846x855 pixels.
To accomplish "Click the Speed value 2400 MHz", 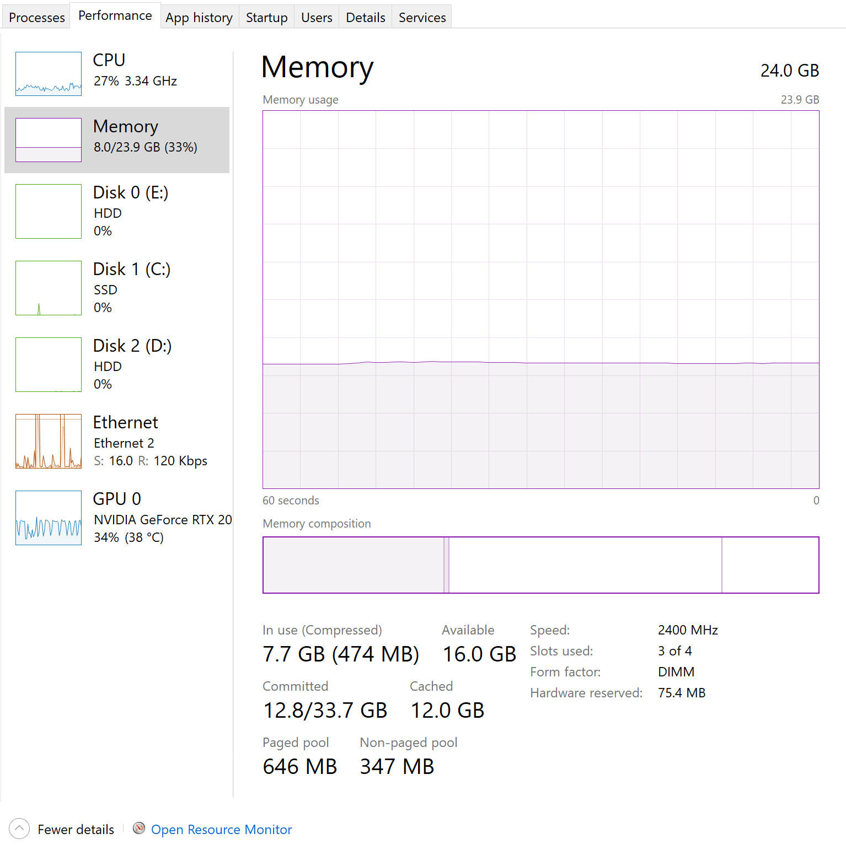I will [688, 630].
